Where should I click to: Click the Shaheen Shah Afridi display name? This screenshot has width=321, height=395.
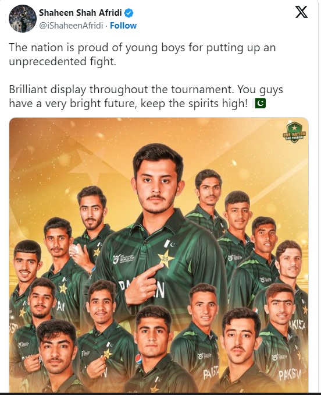coord(80,13)
